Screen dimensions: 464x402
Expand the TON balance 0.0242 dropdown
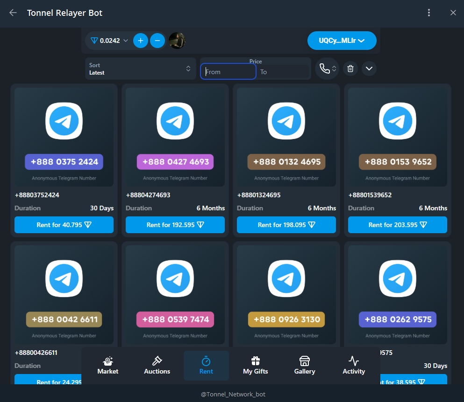(109, 41)
